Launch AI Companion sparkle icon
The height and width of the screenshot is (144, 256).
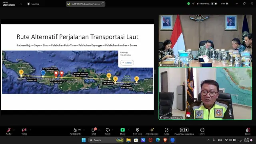152,131
